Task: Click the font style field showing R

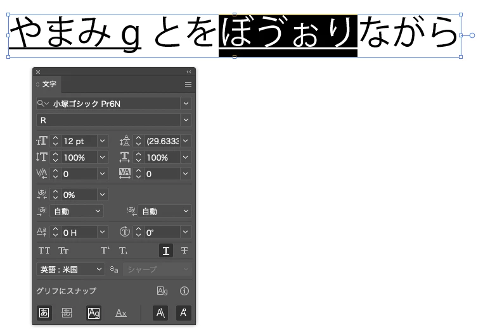Action: coord(108,120)
